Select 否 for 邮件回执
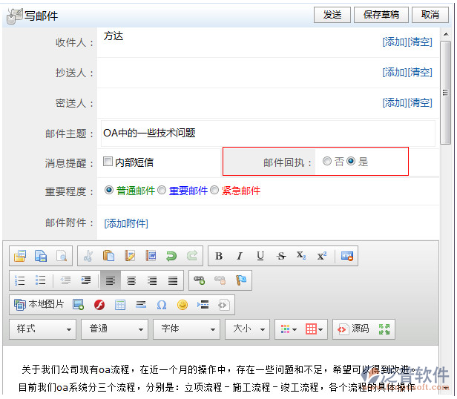The width and height of the screenshot is (457, 399). coord(327,162)
